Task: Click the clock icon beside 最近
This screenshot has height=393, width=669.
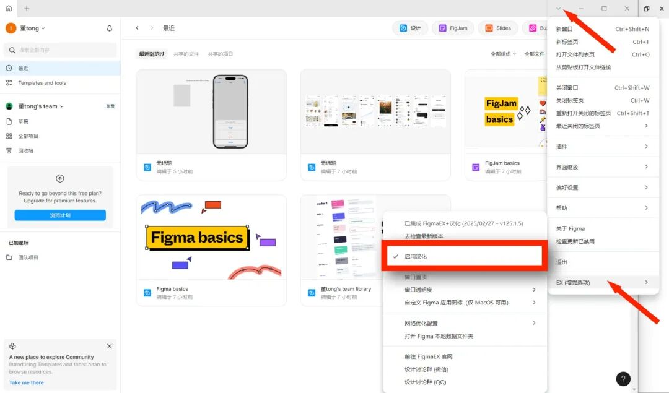Action: point(9,68)
